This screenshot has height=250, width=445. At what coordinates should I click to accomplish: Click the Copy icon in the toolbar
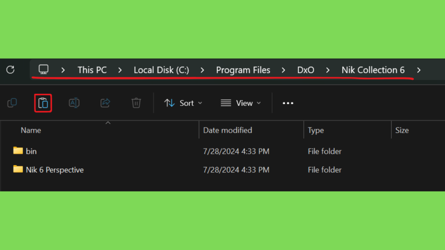(12, 103)
